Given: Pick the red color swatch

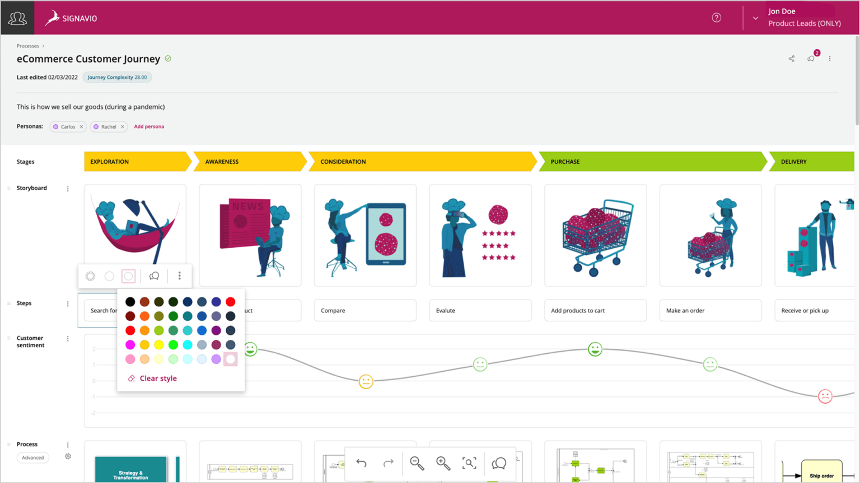Looking at the screenshot, I should click(x=231, y=301).
